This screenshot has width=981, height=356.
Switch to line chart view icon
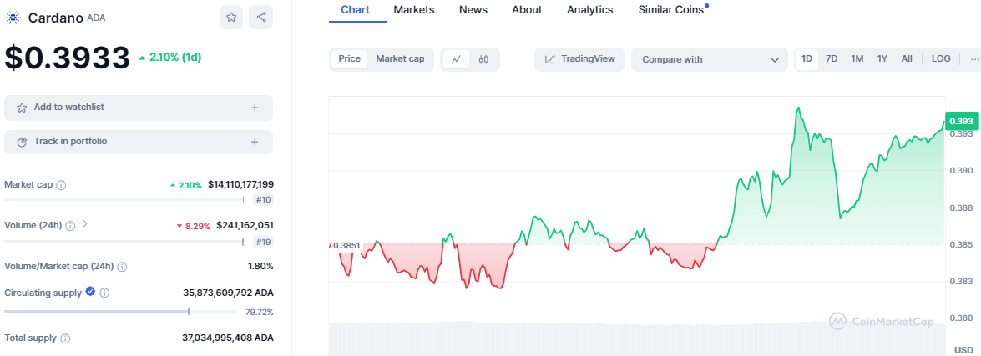tap(457, 59)
